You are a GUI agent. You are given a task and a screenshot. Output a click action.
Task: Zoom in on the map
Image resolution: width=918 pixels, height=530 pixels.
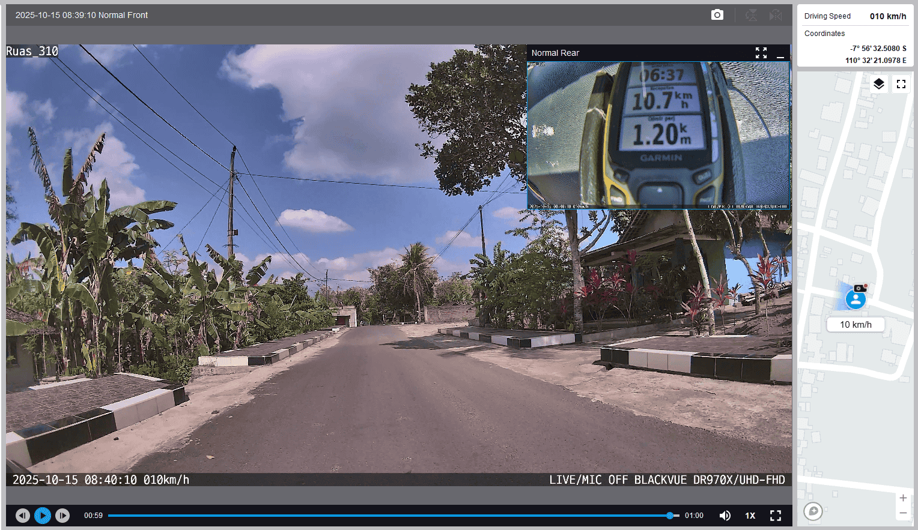903,498
